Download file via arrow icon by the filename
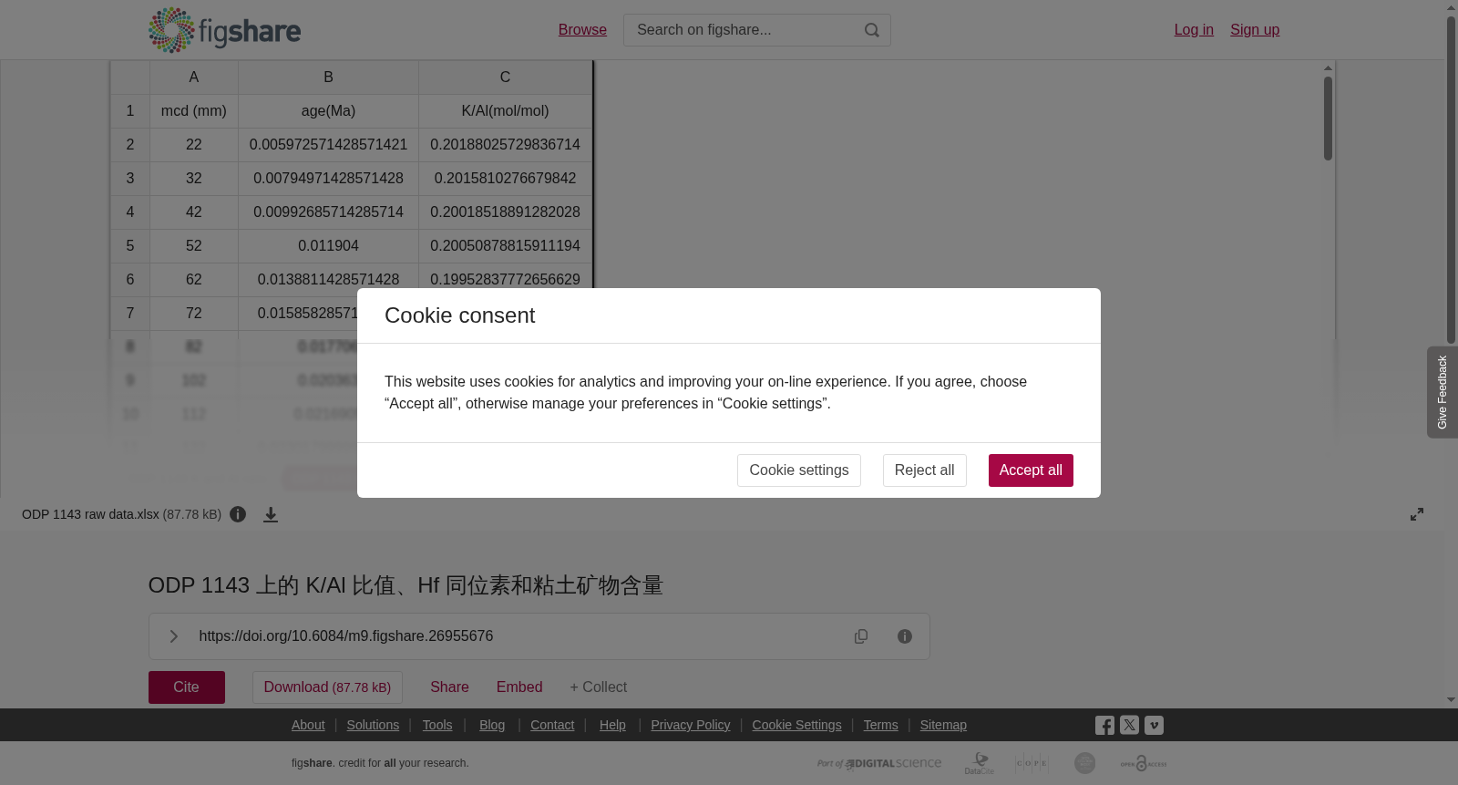 271,515
